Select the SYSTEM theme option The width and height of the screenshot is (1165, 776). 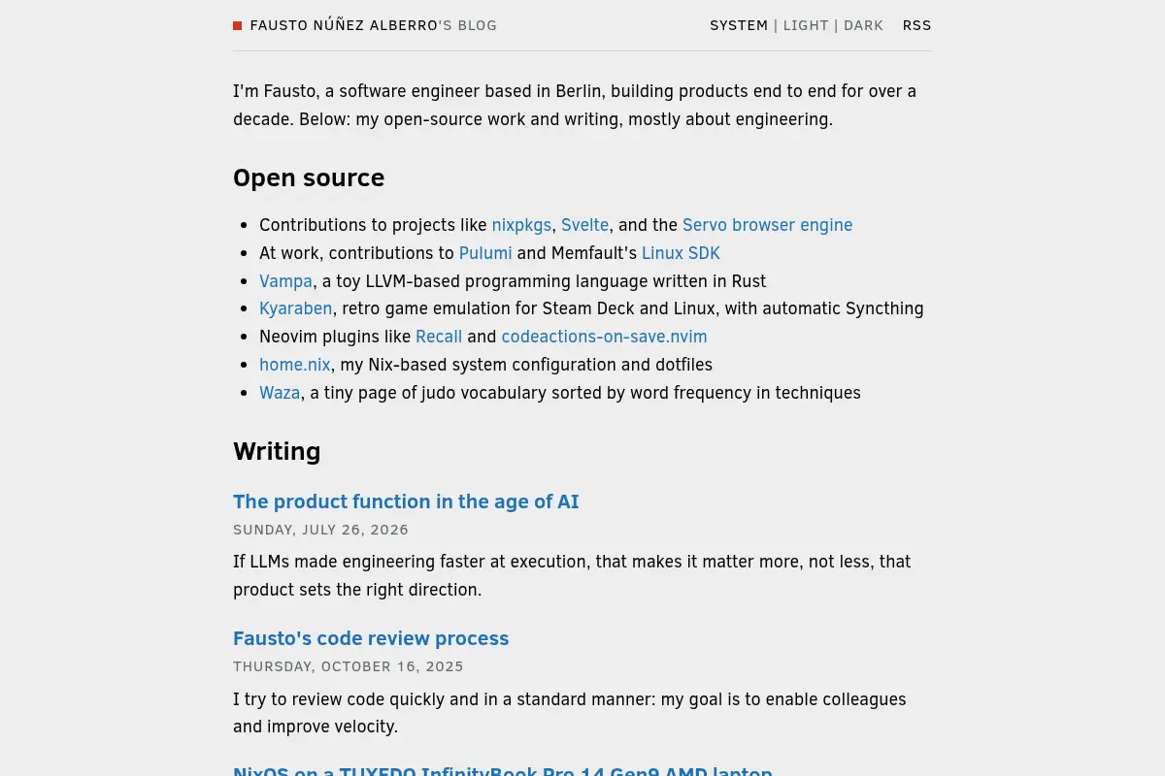[x=739, y=26]
